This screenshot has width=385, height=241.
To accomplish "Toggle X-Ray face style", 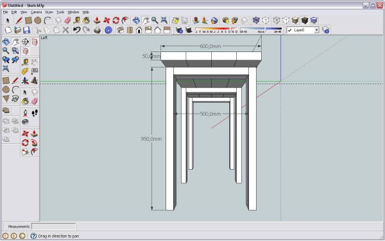I will (256, 20).
